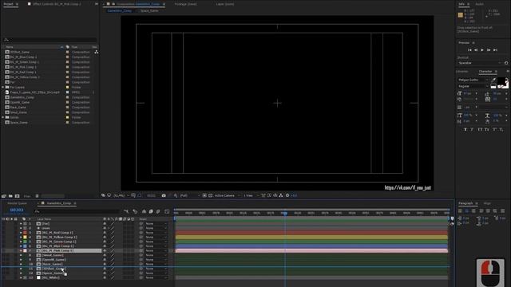This screenshot has height=287, width=511.
Task: Pick a color with the Character eyedropper
Action: (493, 80)
